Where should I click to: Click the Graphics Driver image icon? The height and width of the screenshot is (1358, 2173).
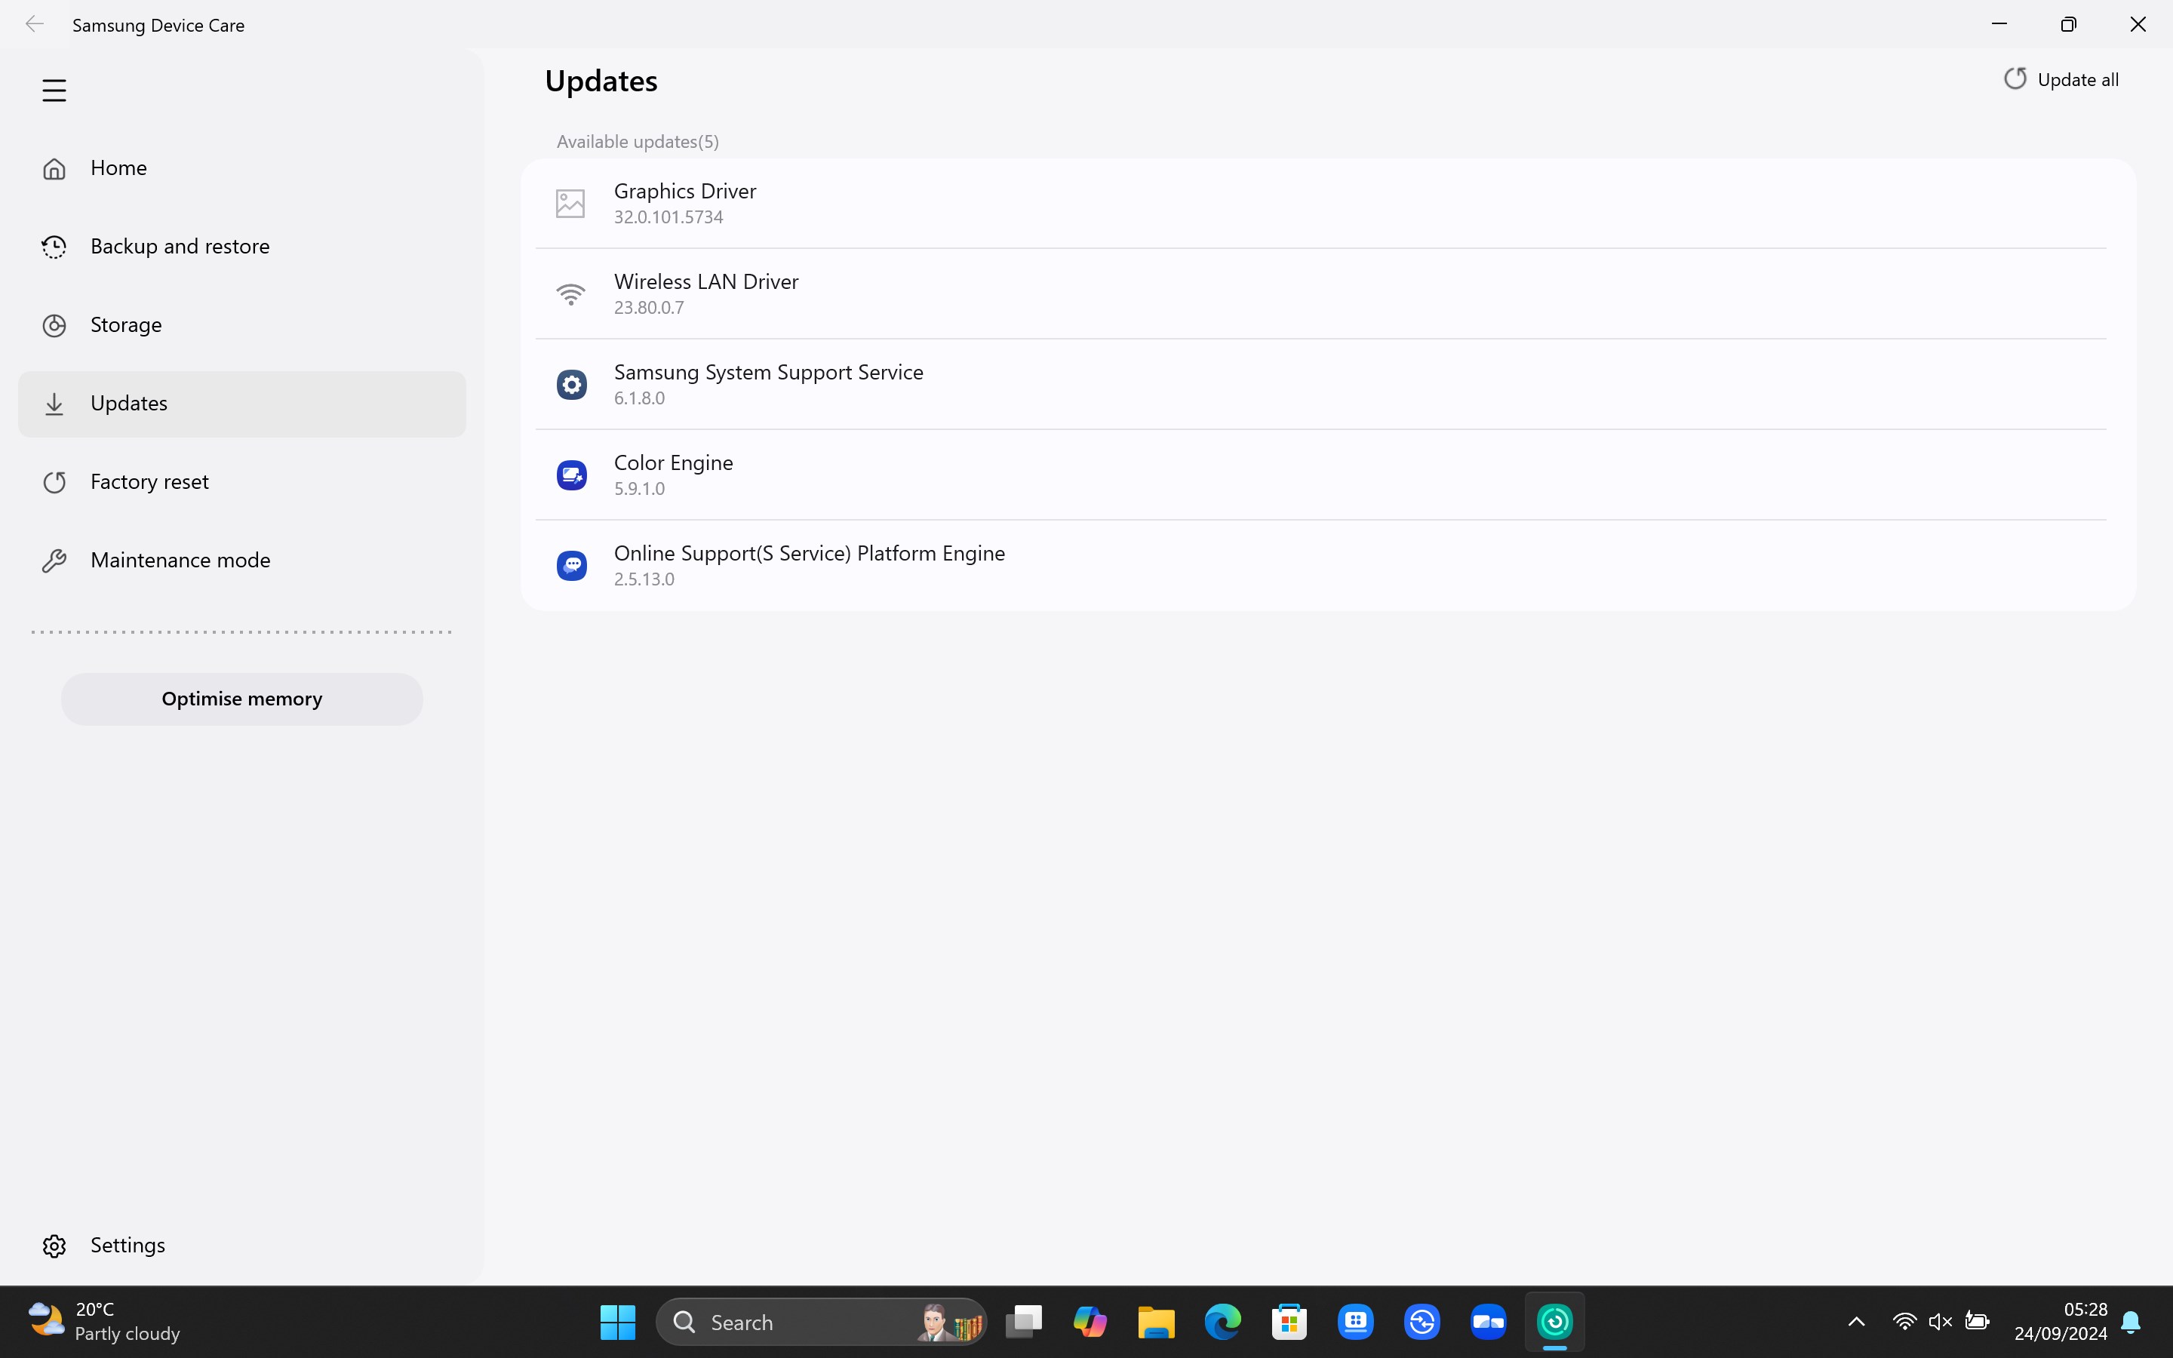tap(571, 204)
